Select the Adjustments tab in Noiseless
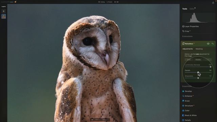 click(x=188, y=49)
